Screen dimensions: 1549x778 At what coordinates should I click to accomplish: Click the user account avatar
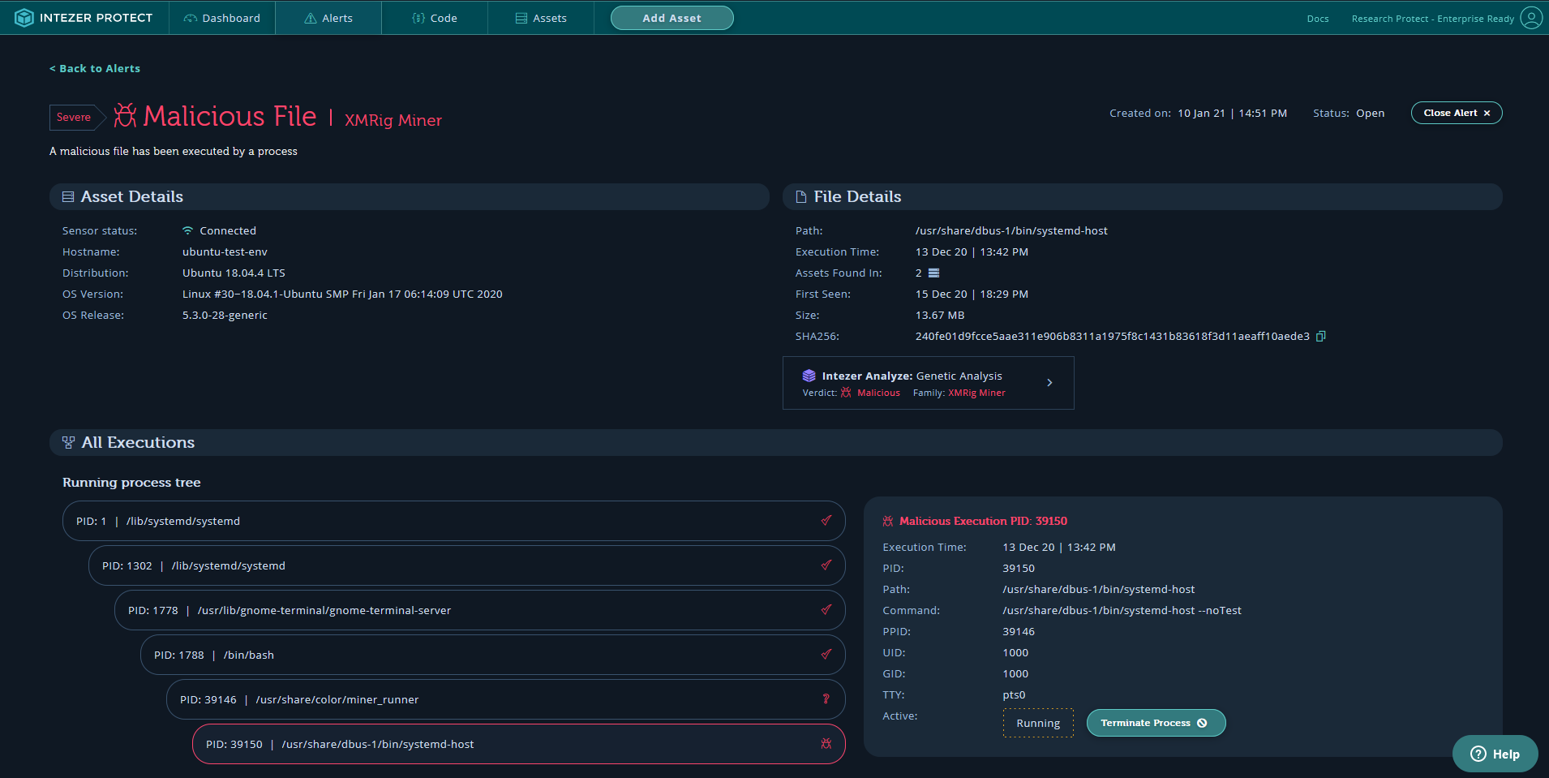coord(1531,17)
